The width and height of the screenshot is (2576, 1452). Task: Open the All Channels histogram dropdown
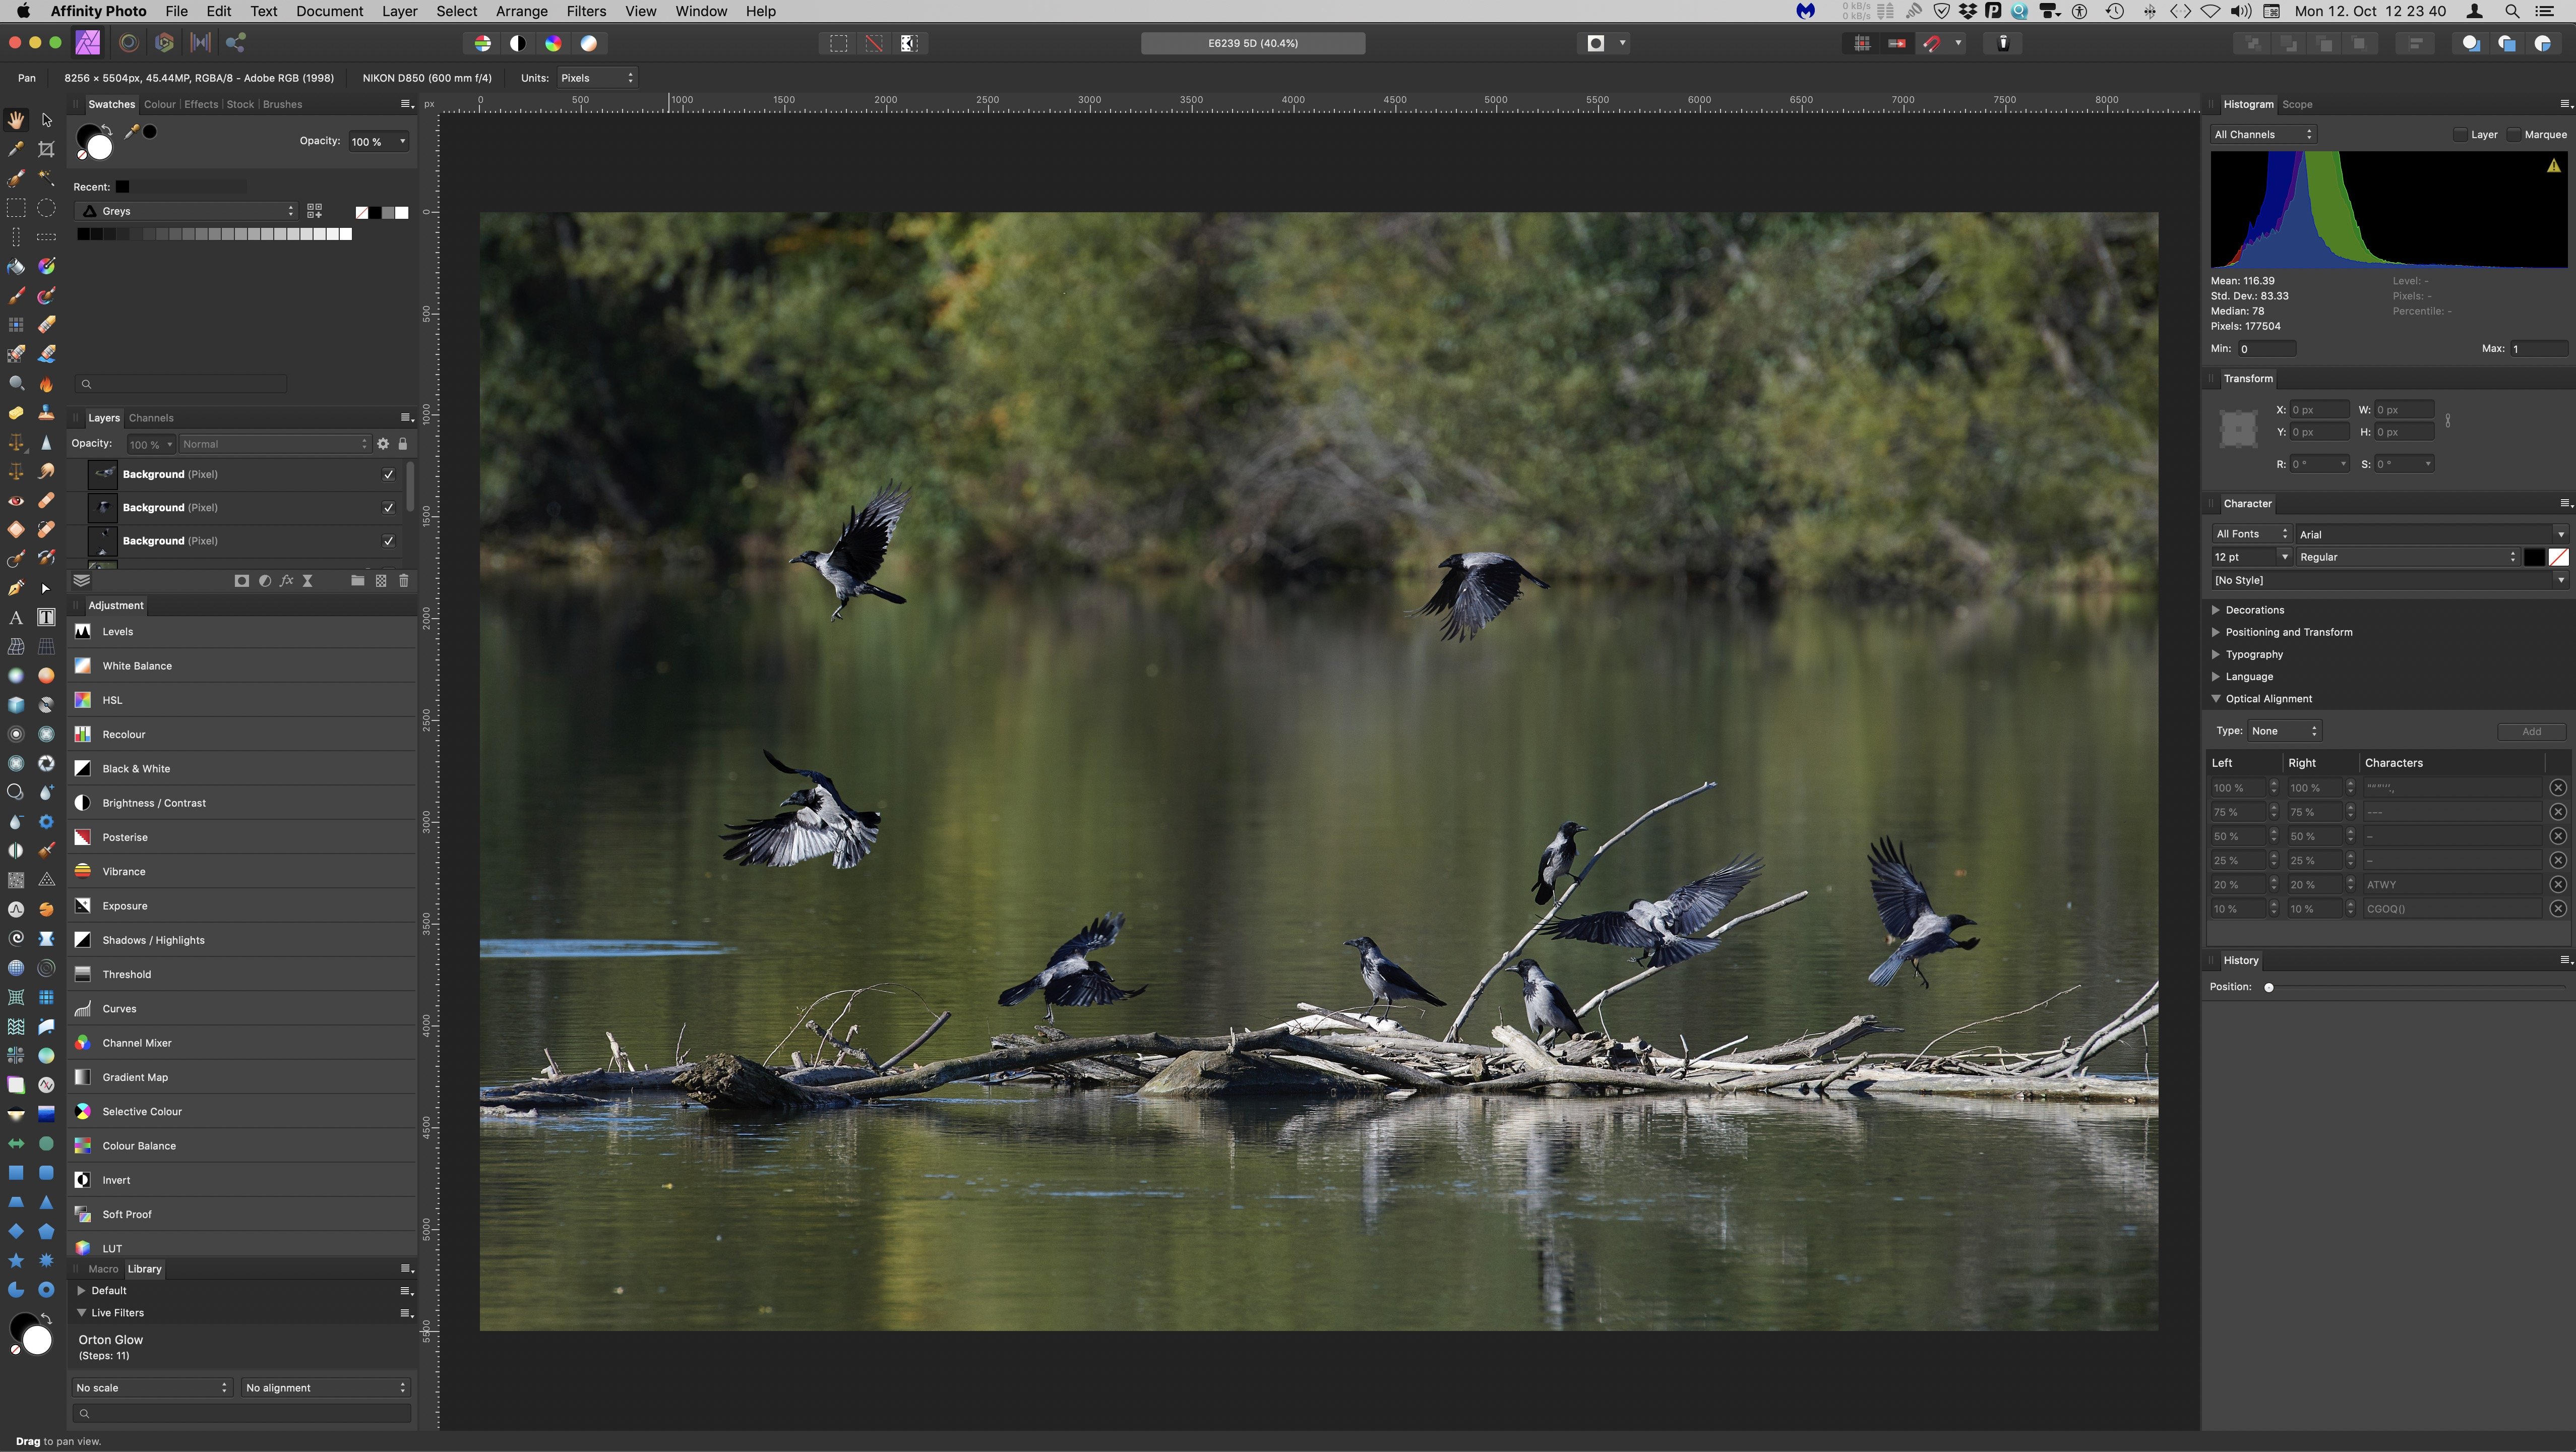[2263, 134]
